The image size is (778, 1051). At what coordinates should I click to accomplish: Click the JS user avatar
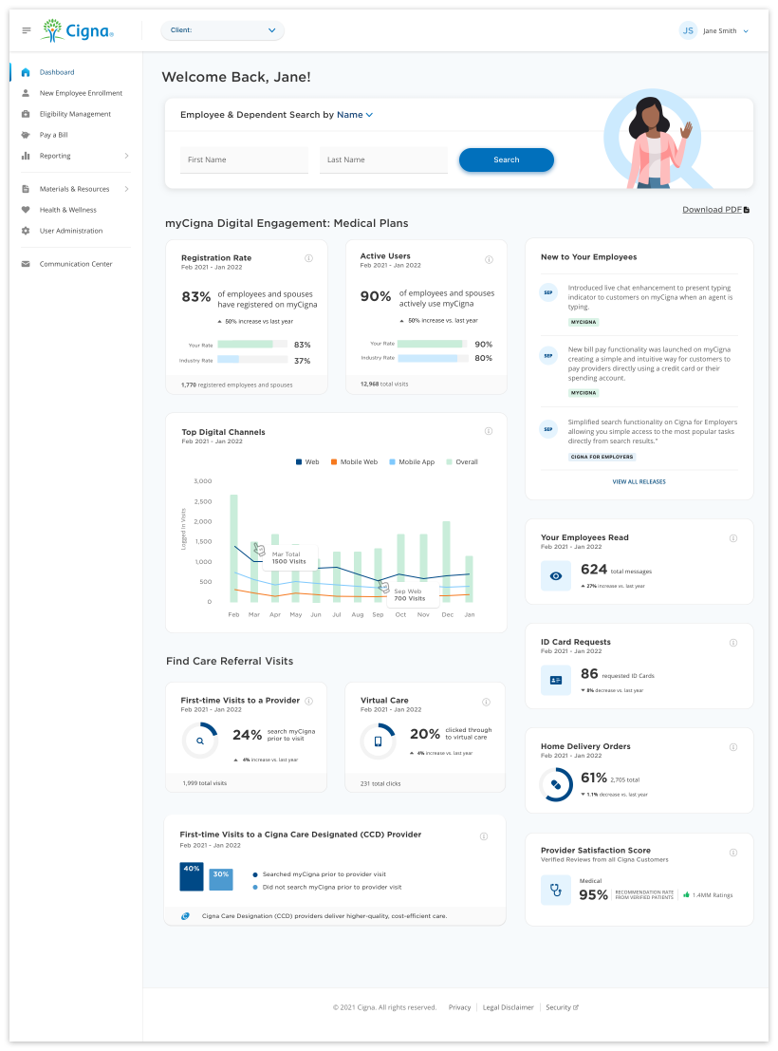688,30
